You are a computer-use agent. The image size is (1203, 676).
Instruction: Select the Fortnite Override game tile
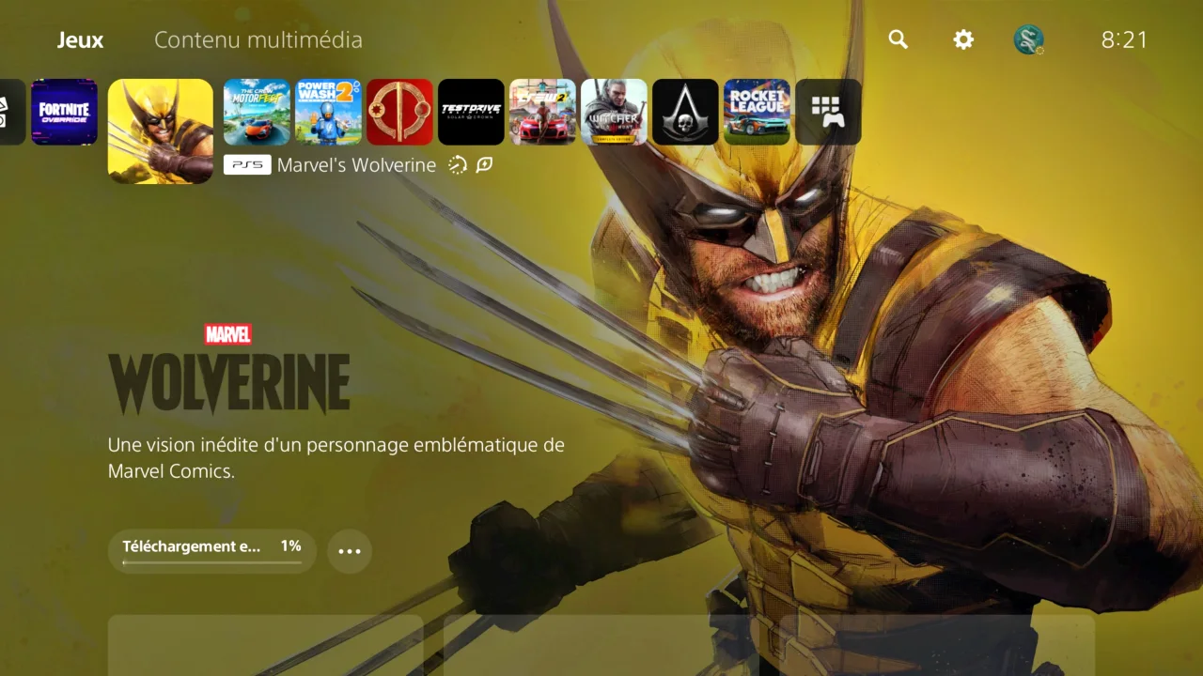tap(64, 112)
